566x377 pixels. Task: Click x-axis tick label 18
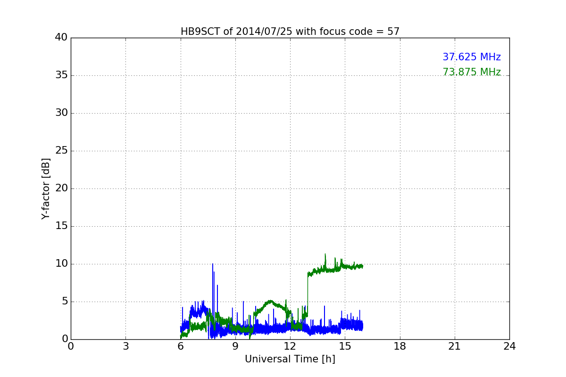click(x=400, y=346)
